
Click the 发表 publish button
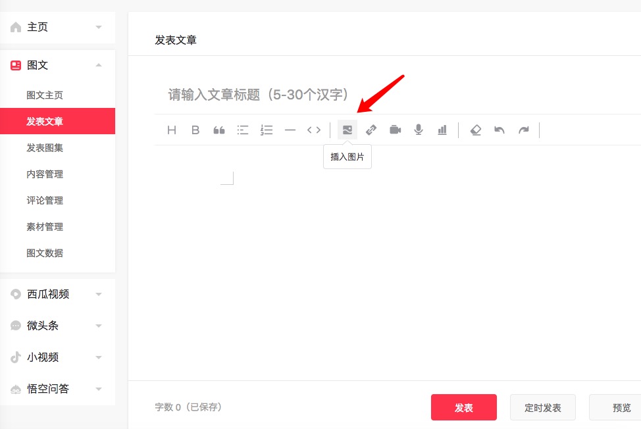click(464, 407)
